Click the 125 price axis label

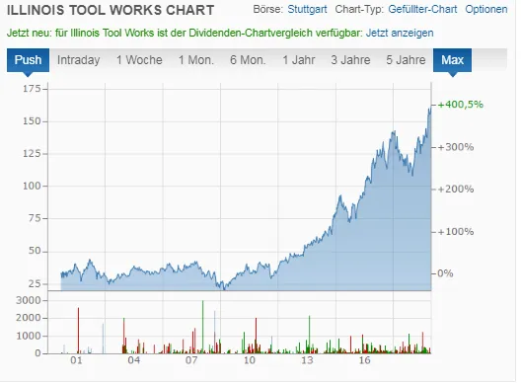tap(32, 154)
